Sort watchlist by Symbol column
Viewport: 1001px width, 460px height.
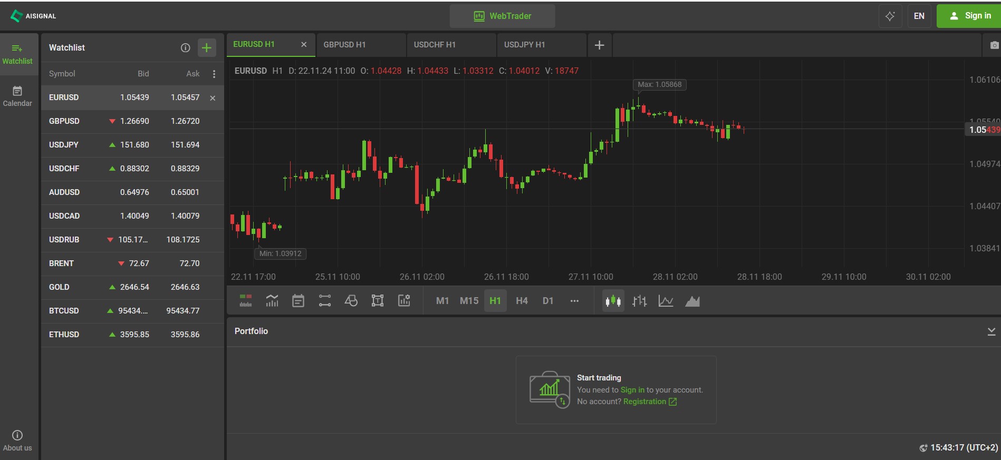62,74
